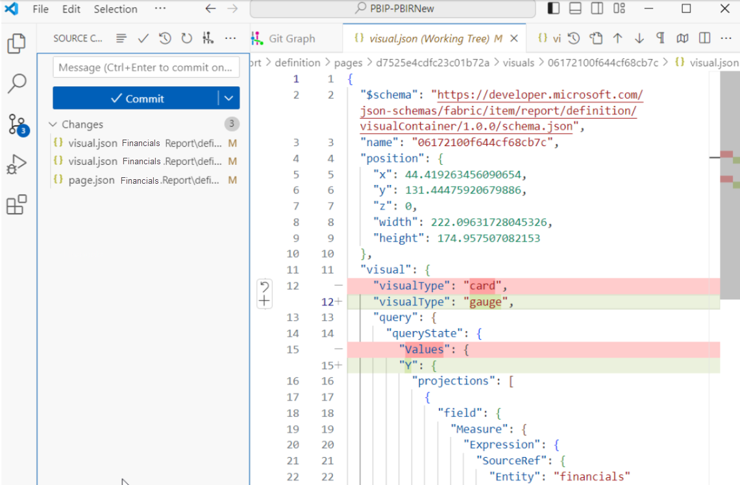Click the checkmark commit icon in Source Control header
The image size is (740, 485).
point(143,38)
